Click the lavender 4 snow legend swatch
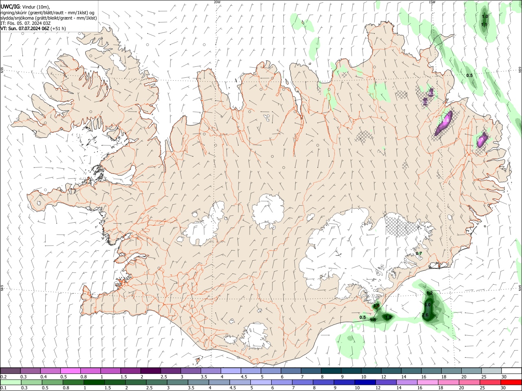Image resolution: width=522 pixels, height=391 pixels. 230,371
